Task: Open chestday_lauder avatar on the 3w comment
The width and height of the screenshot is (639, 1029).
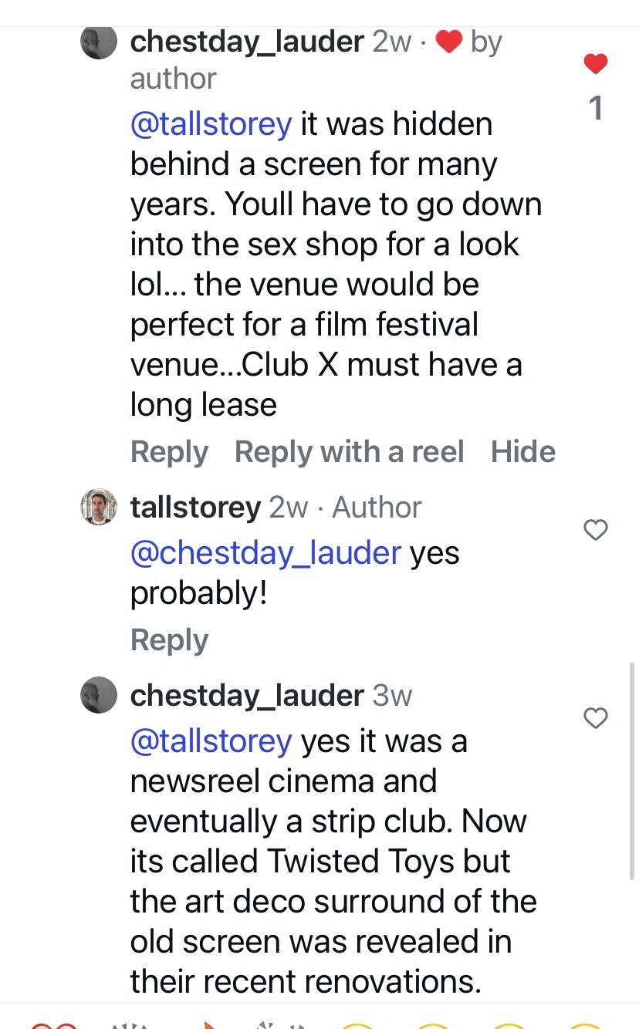Action: tap(99, 695)
